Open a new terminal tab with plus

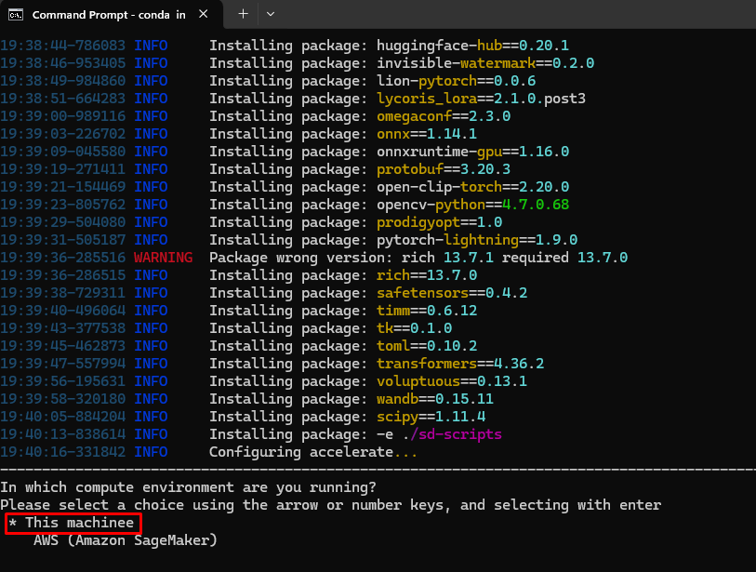(x=243, y=15)
